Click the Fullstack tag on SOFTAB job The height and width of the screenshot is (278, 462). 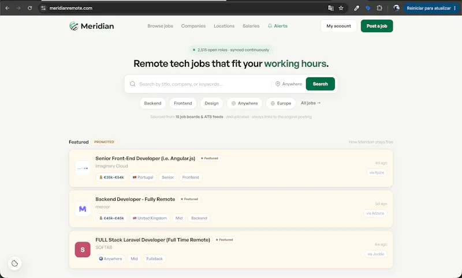[x=154, y=258]
